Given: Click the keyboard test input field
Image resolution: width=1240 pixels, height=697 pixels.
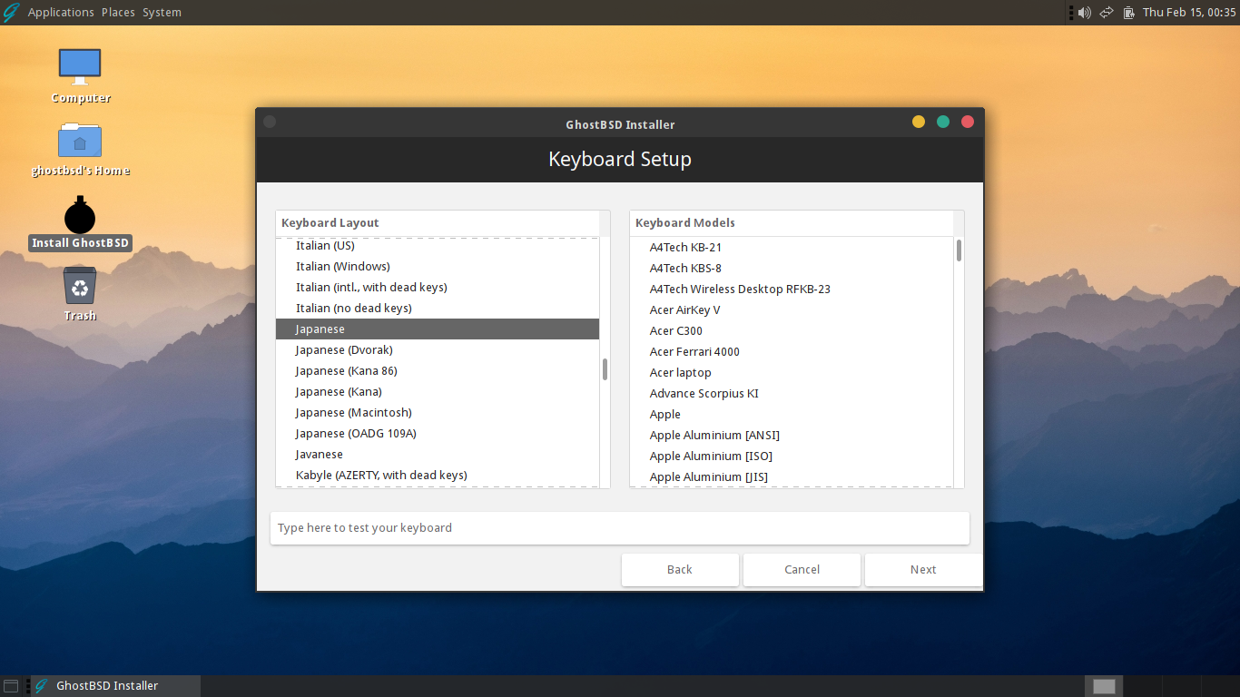Looking at the screenshot, I should [620, 528].
